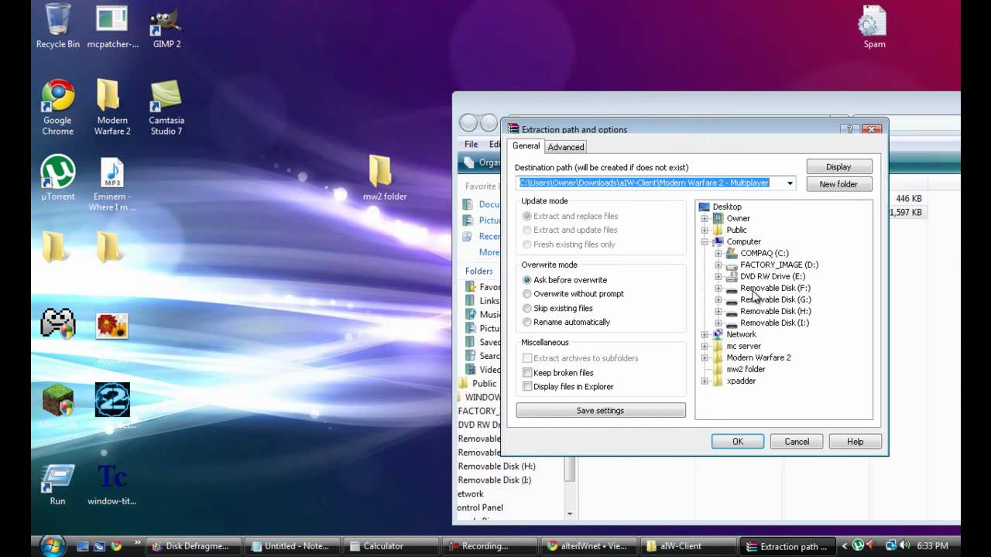Screen dimensions: 991x557
Task: Click the OK button
Action: pyautogui.click(x=738, y=442)
